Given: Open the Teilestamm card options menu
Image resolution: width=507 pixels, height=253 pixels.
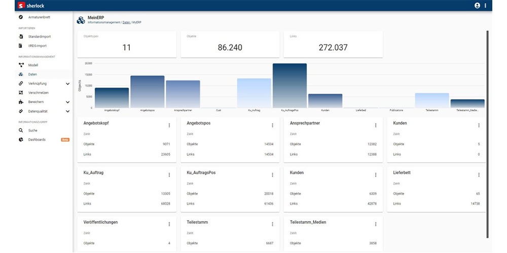Looking at the screenshot, I should click(272, 224).
